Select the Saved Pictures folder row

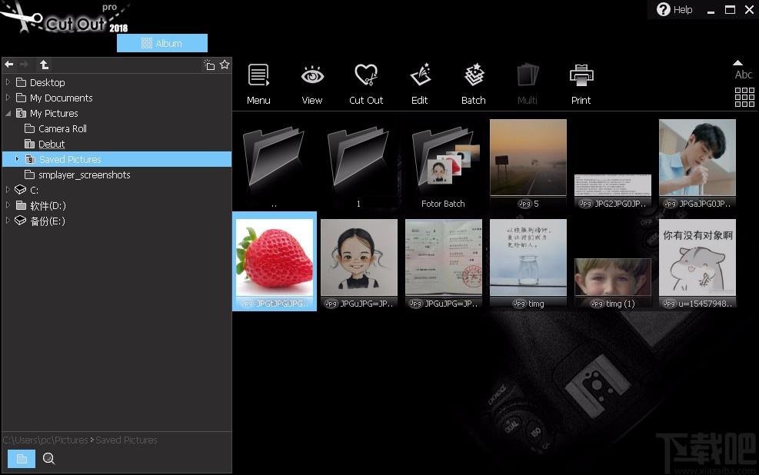click(117, 159)
